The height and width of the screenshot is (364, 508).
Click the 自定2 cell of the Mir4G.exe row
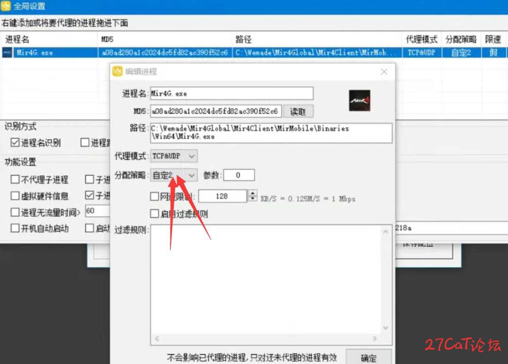tap(461, 52)
